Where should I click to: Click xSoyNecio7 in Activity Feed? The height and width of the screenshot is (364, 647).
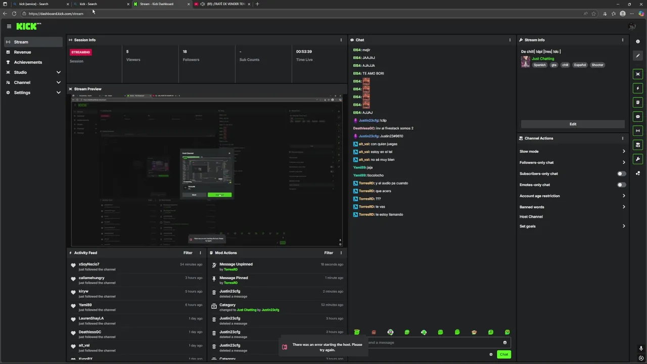point(89,264)
